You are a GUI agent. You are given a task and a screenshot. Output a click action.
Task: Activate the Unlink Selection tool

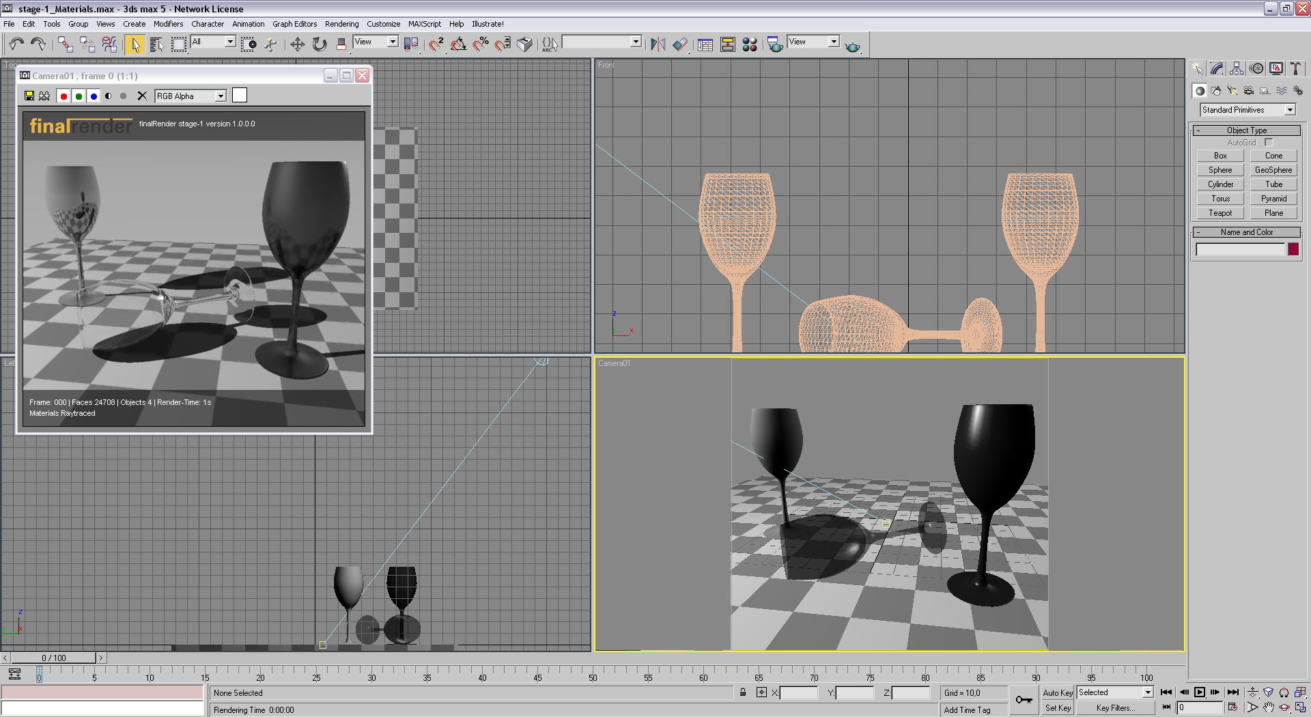tap(87, 44)
